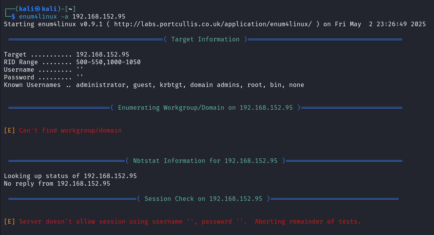Click the RID Range value 500-550,1000-1050
The height and width of the screenshot is (235, 434).
108,62
